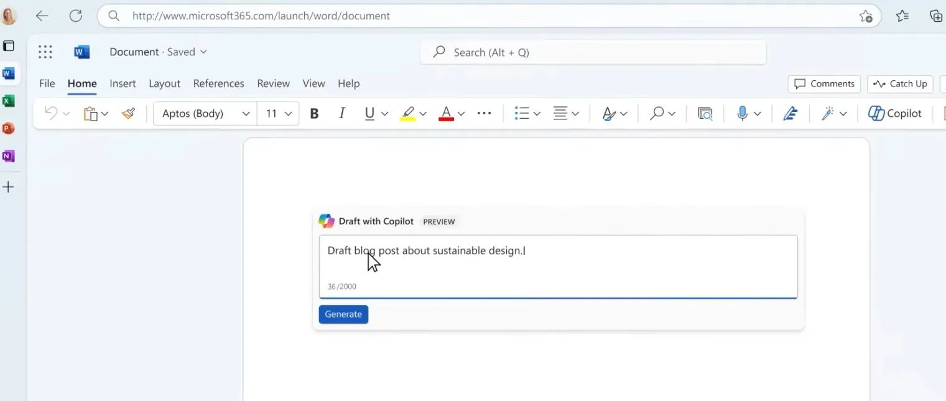Open the Styles icon
This screenshot has height=401, width=946.
pos(609,114)
